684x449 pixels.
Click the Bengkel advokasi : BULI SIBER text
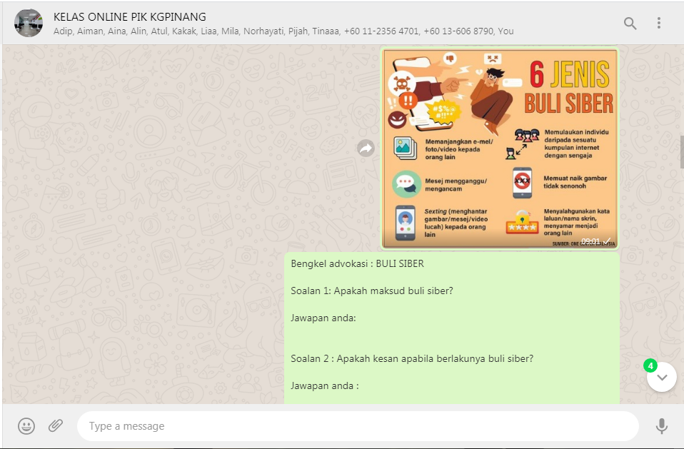357,263
